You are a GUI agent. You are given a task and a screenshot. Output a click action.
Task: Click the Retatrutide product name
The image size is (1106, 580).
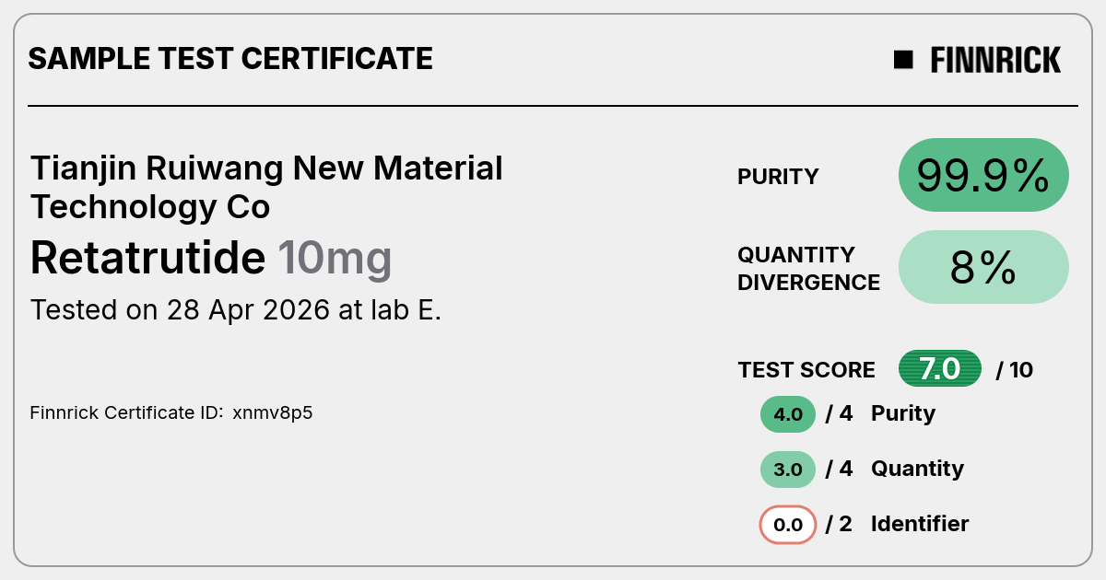click(x=147, y=258)
